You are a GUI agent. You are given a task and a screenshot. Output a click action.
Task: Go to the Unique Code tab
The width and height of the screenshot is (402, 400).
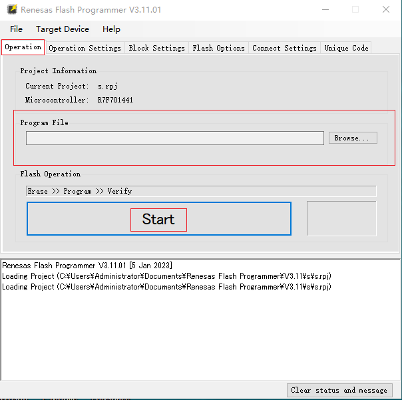346,48
